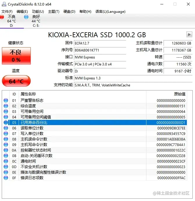Click the status dot for row 01 严重警告标志
Image resolution: width=195 pixels, height=201 pixels.
click(6, 100)
